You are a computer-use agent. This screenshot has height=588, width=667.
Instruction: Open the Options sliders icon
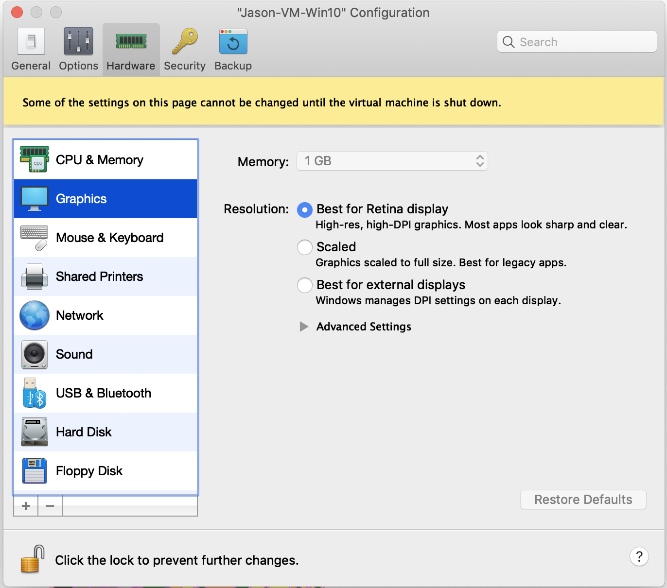(78, 41)
